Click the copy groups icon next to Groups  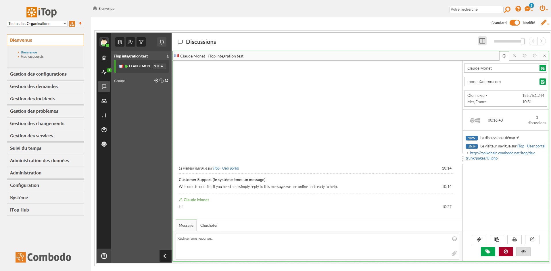tap(162, 80)
